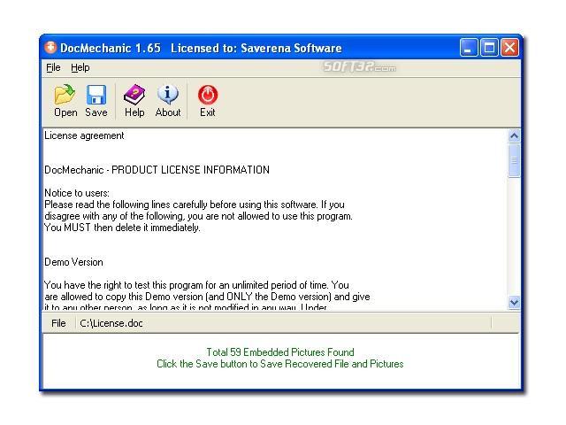Save recovered file using Save icon
Screen dimensions: 566x425
coord(96,100)
